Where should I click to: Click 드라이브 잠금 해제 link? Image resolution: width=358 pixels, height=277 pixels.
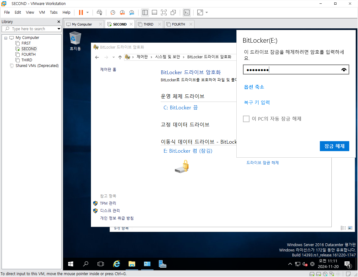coord(263,163)
